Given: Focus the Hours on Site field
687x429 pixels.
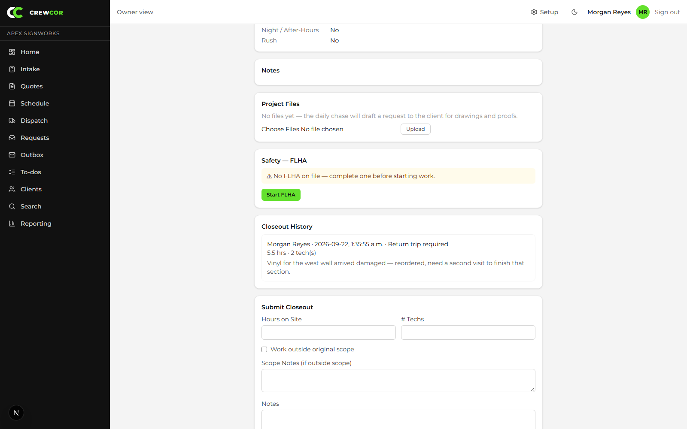Looking at the screenshot, I should point(328,332).
